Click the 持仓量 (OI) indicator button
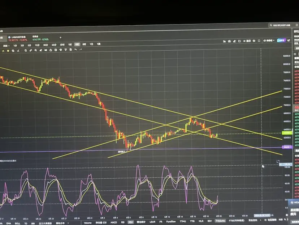 tap(101, 222)
